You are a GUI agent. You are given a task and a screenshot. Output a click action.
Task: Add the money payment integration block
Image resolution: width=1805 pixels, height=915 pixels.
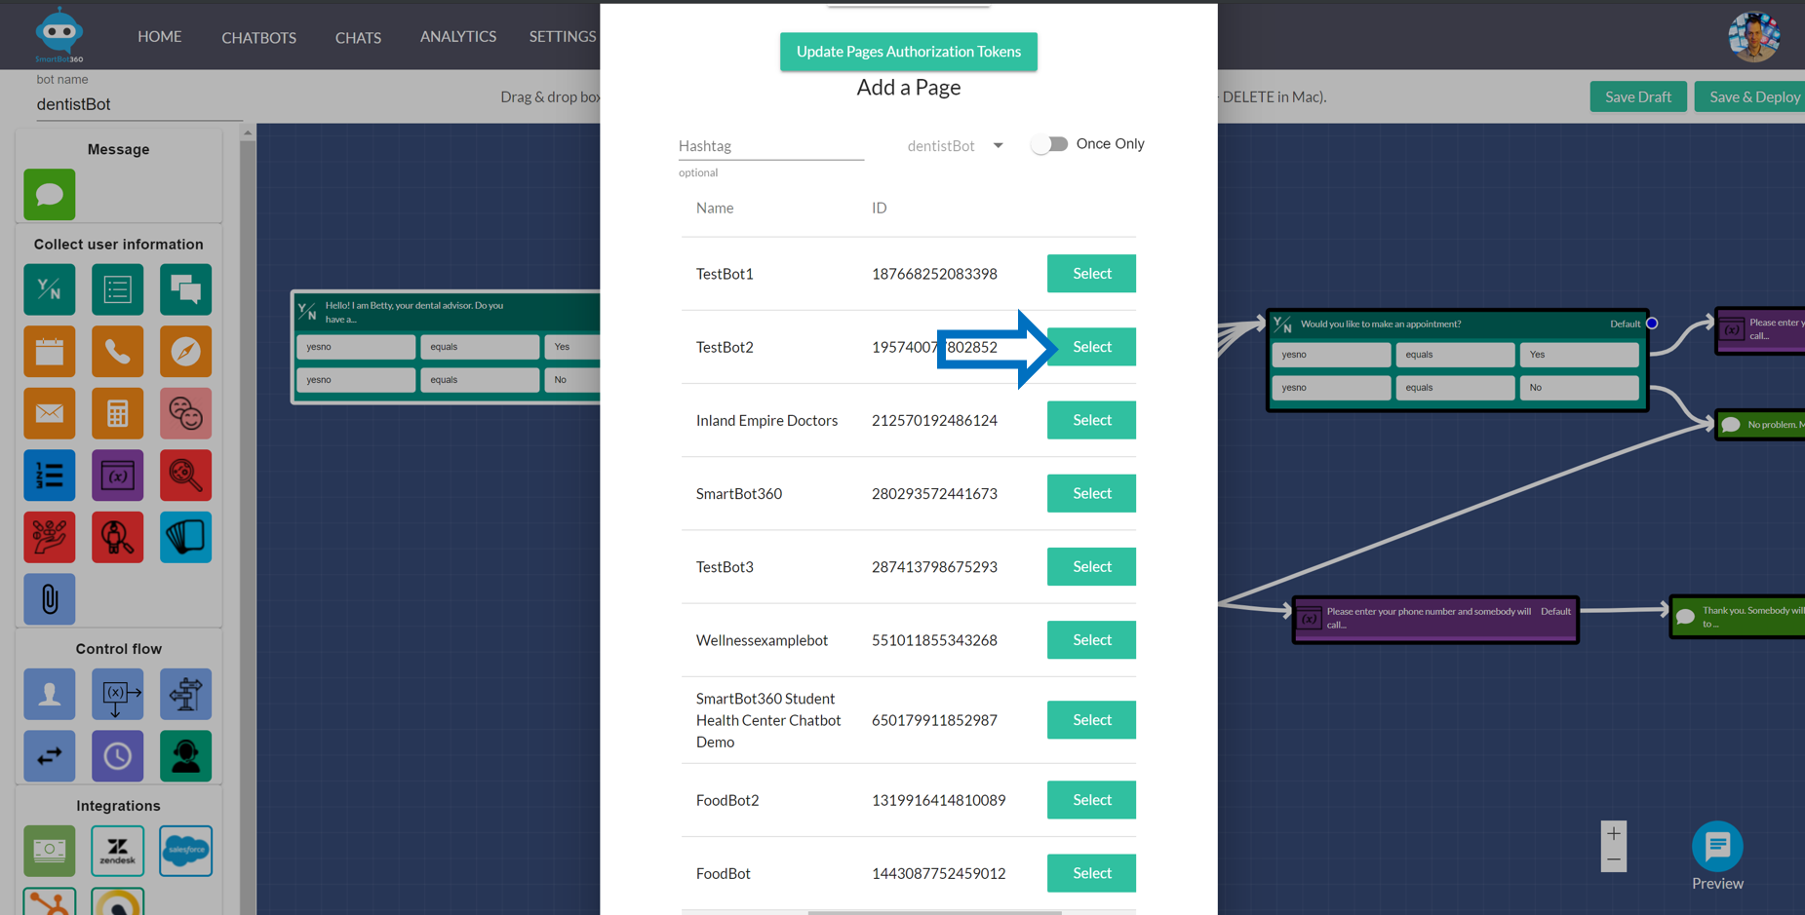click(x=50, y=851)
